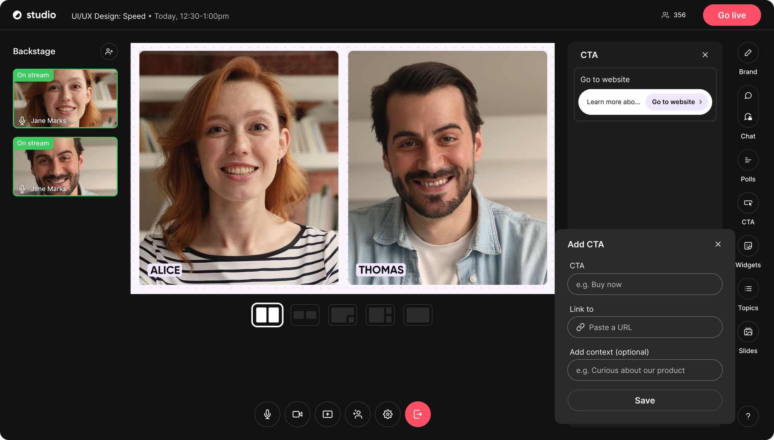Turn off your camera
The height and width of the screenshot is (440, 774).
click(x=297, y=414)
